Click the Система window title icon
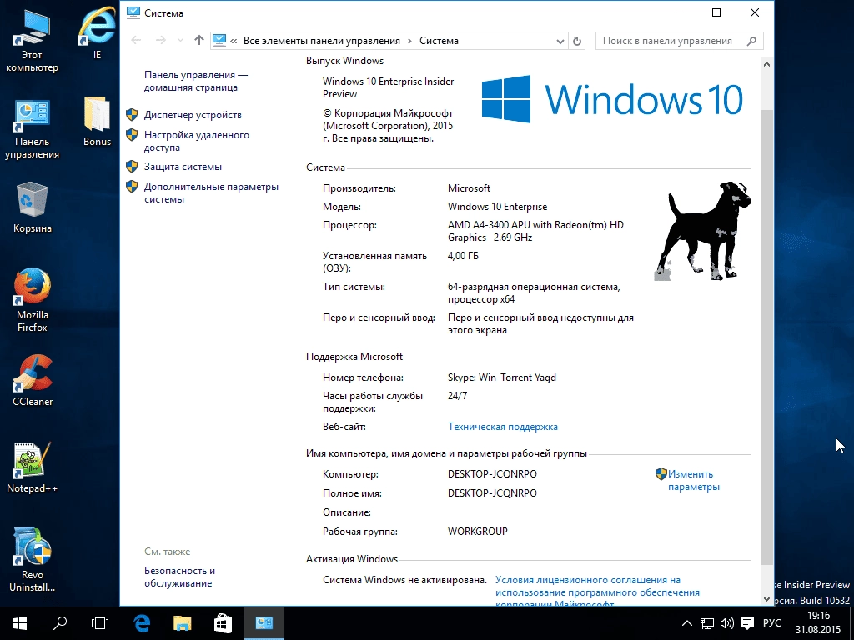The height and width of the screenshot is (640, 854). [133, 13]
